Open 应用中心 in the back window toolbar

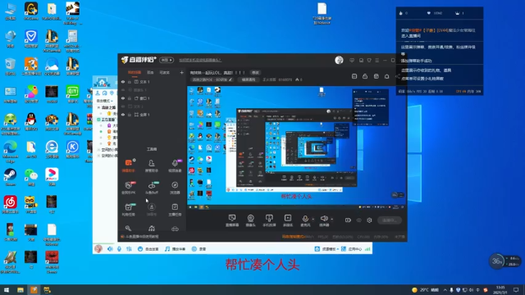click(x=352, y=249)
